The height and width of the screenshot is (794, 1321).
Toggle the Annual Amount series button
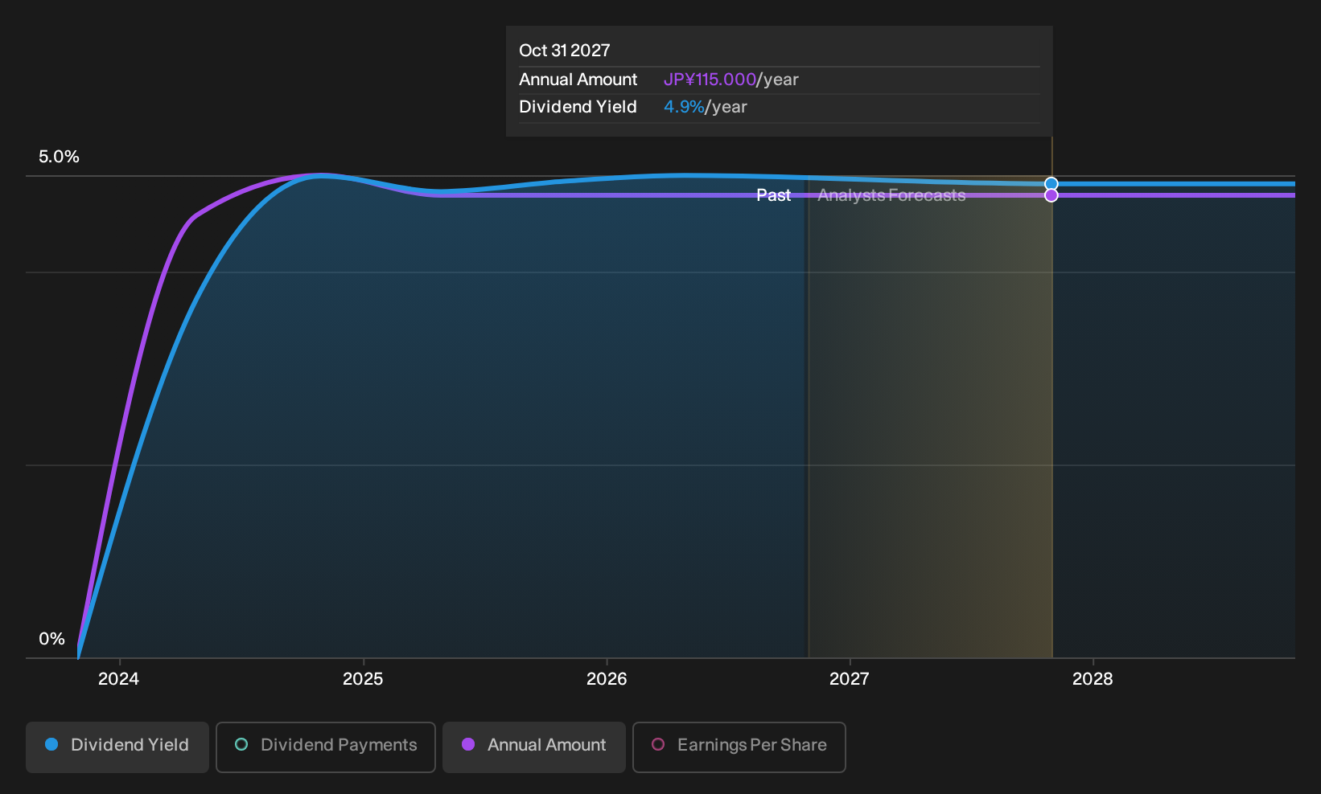534,747
